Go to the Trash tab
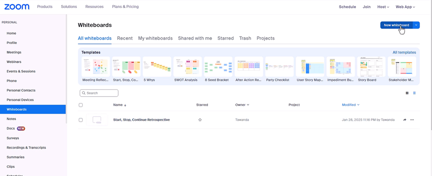This screenshot has height=176, width=432. 245,38
